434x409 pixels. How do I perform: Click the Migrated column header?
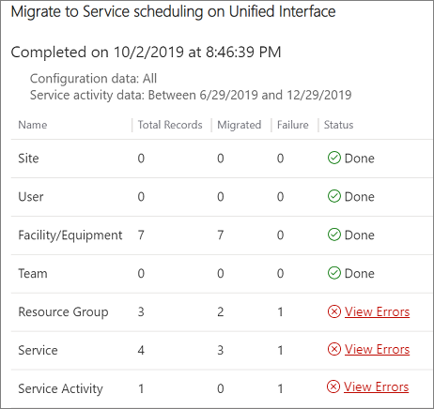(240, 125)
